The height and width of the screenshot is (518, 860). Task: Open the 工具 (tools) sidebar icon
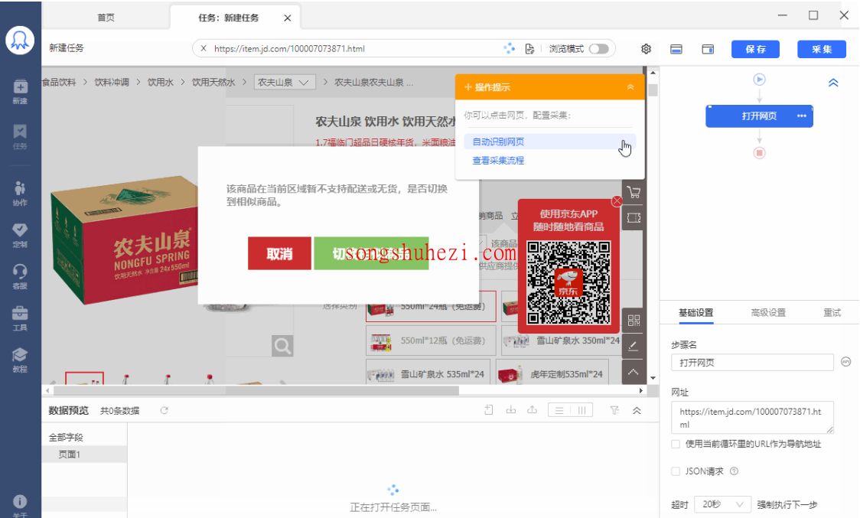(x=20, y=318)
